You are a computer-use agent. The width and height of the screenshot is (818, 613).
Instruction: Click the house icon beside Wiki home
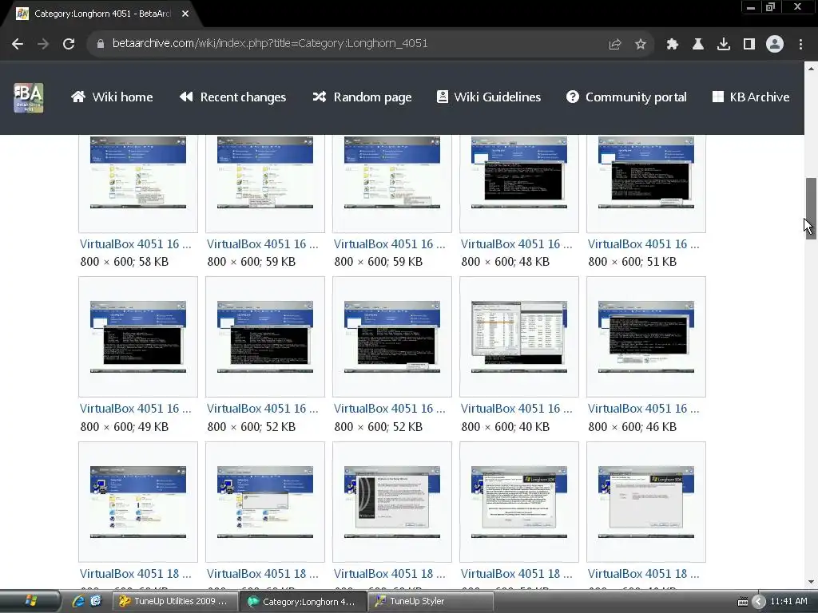click(78, 97)
